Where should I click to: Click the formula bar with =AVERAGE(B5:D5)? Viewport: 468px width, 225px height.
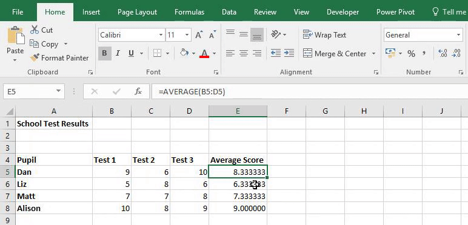310,92
